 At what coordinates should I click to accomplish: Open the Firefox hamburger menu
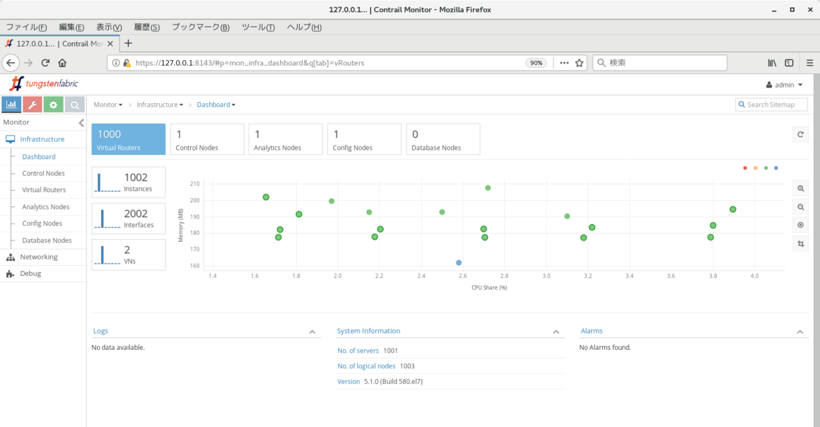click(x=810, y=62)
